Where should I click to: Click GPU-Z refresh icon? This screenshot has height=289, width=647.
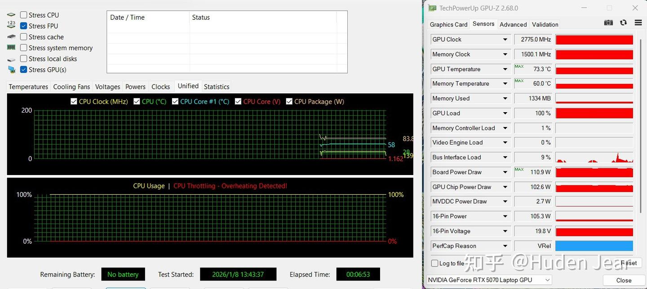point(623,22)
